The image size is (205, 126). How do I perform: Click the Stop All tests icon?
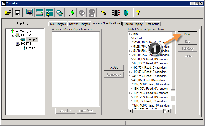92,12
